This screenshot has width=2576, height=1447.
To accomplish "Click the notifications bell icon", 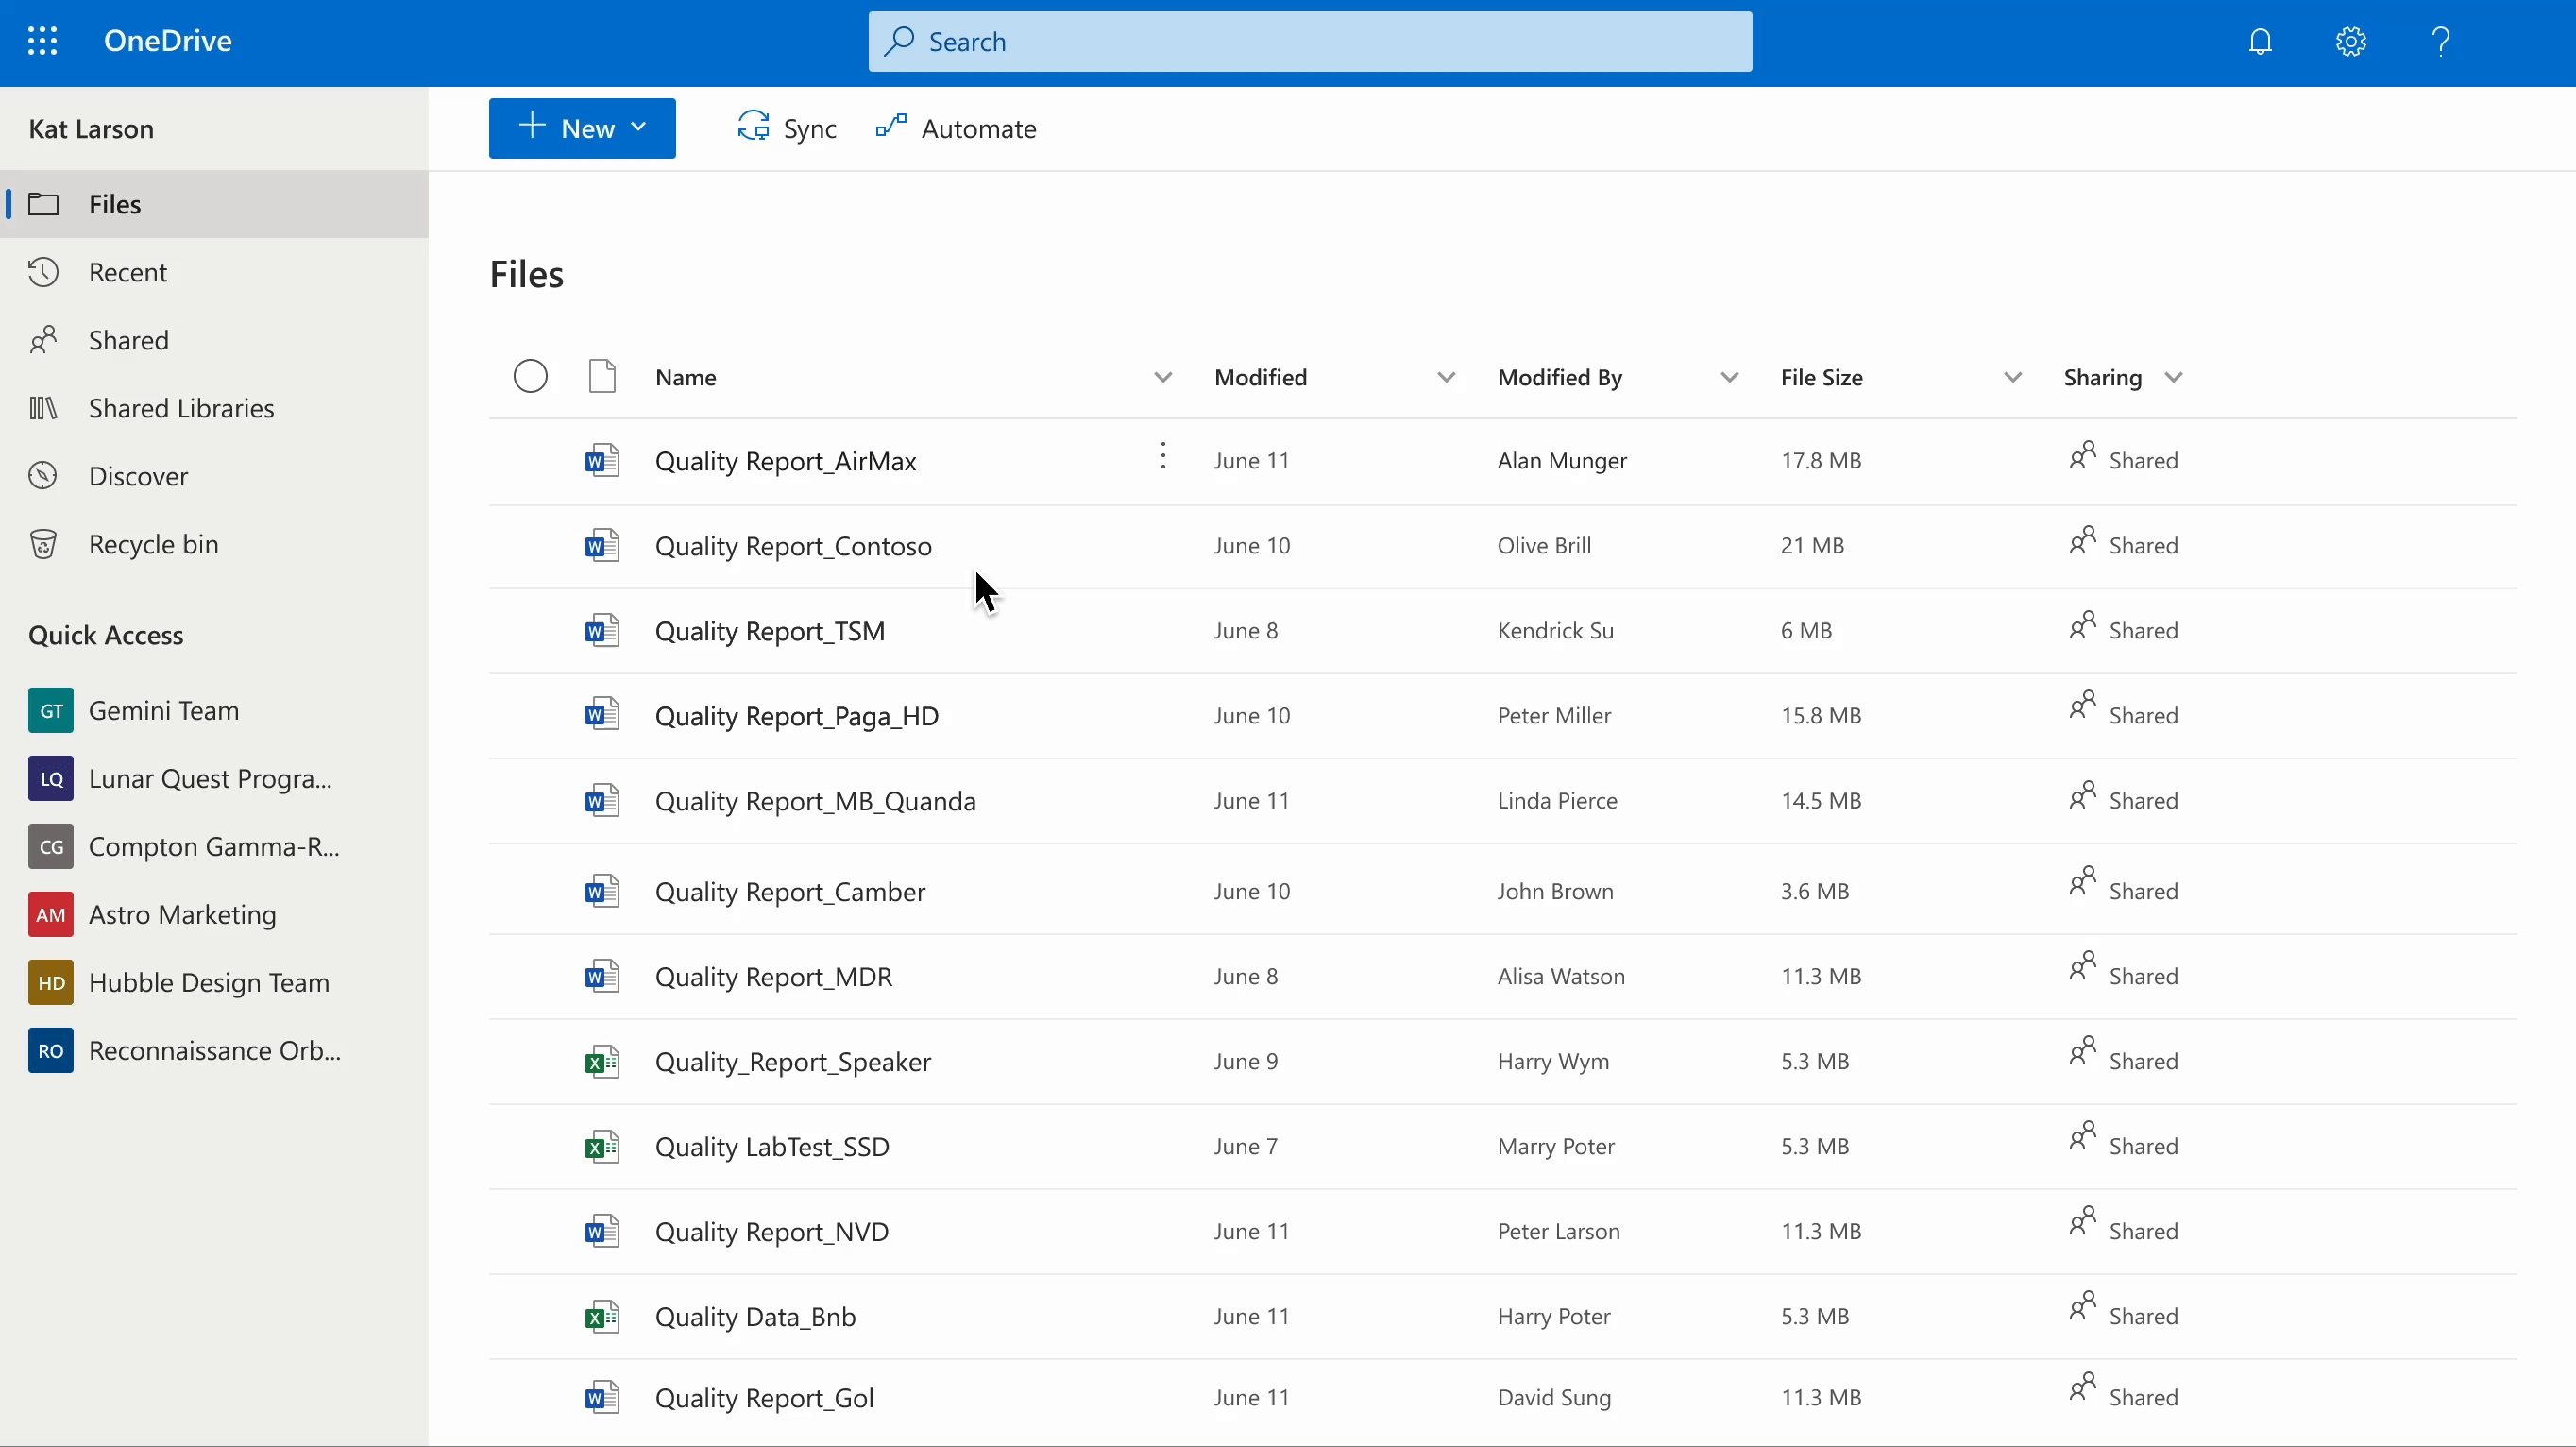I will 2260,41.
